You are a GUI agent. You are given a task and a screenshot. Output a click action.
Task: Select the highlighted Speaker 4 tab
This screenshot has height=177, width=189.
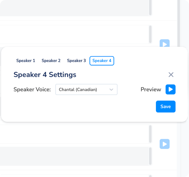[x=102, y=61]
